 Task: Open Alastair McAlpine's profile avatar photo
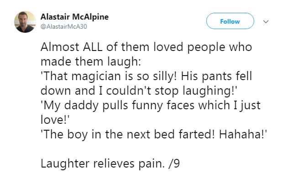(25, 22)
